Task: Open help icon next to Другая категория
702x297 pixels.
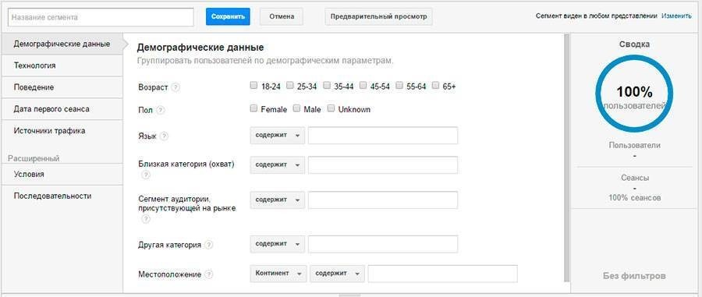Action: [208, 245]
